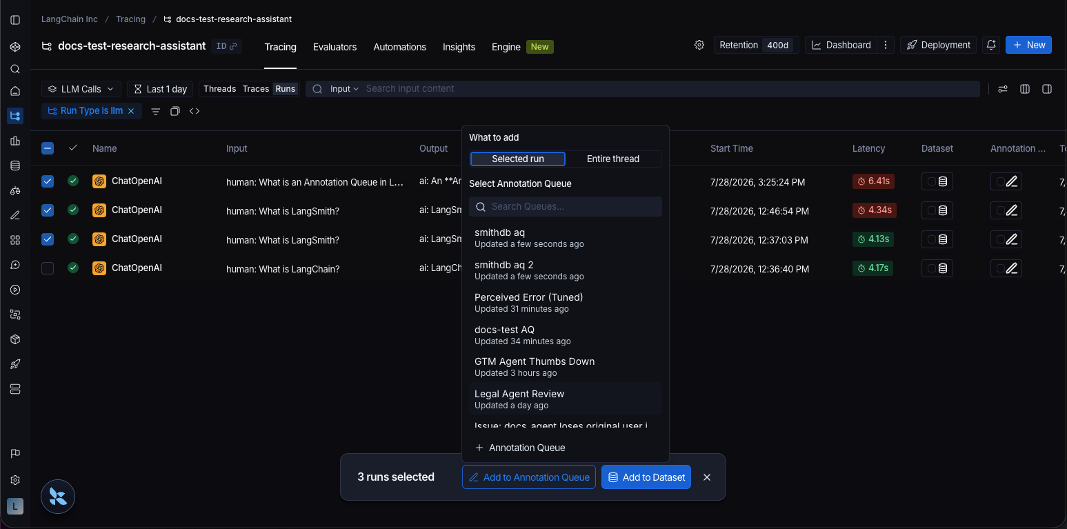The image size is (1067, 529).
Task: Switch to the Evaluators tab
Action: [x=335, y=47]
